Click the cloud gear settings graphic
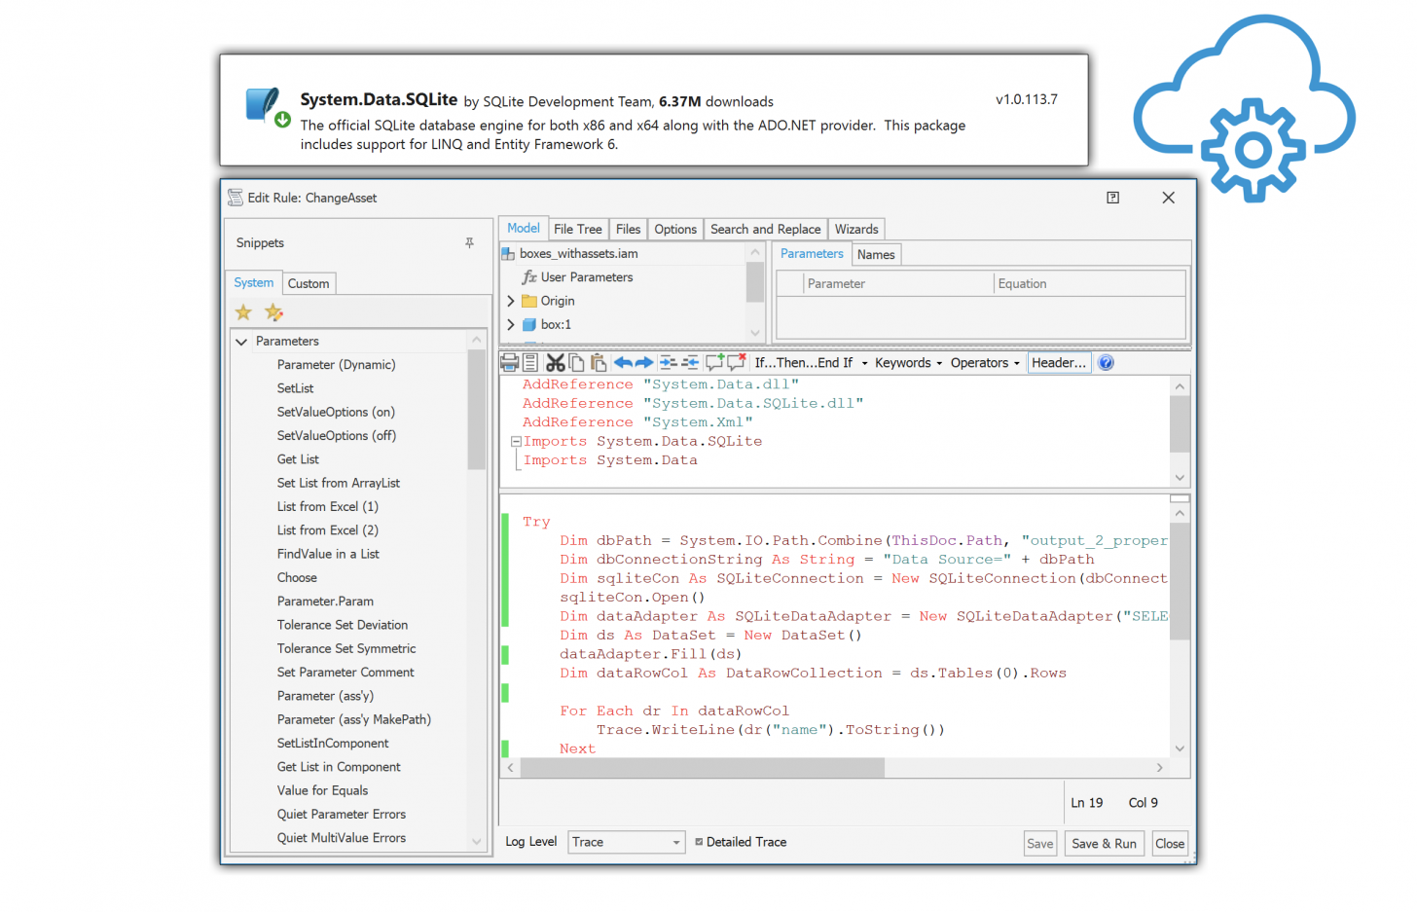The width and height of the screenshot is (1417, 912). [x=1244, y=109]
